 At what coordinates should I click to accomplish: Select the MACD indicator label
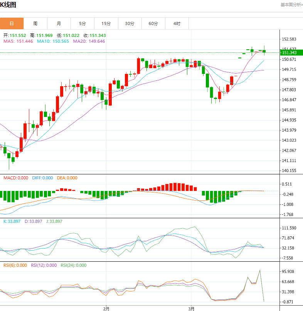(15, 178)
